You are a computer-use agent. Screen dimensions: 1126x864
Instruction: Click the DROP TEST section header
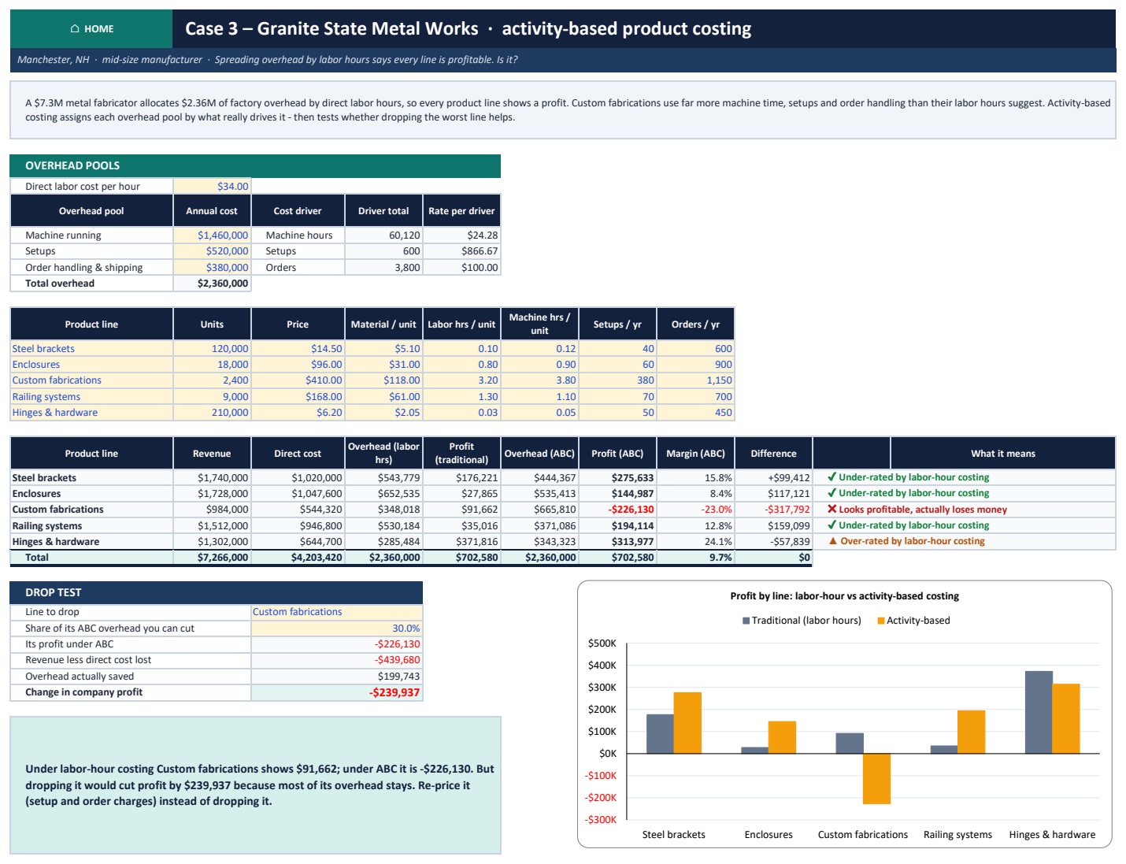pyautogui.click(x=217, y=592)
